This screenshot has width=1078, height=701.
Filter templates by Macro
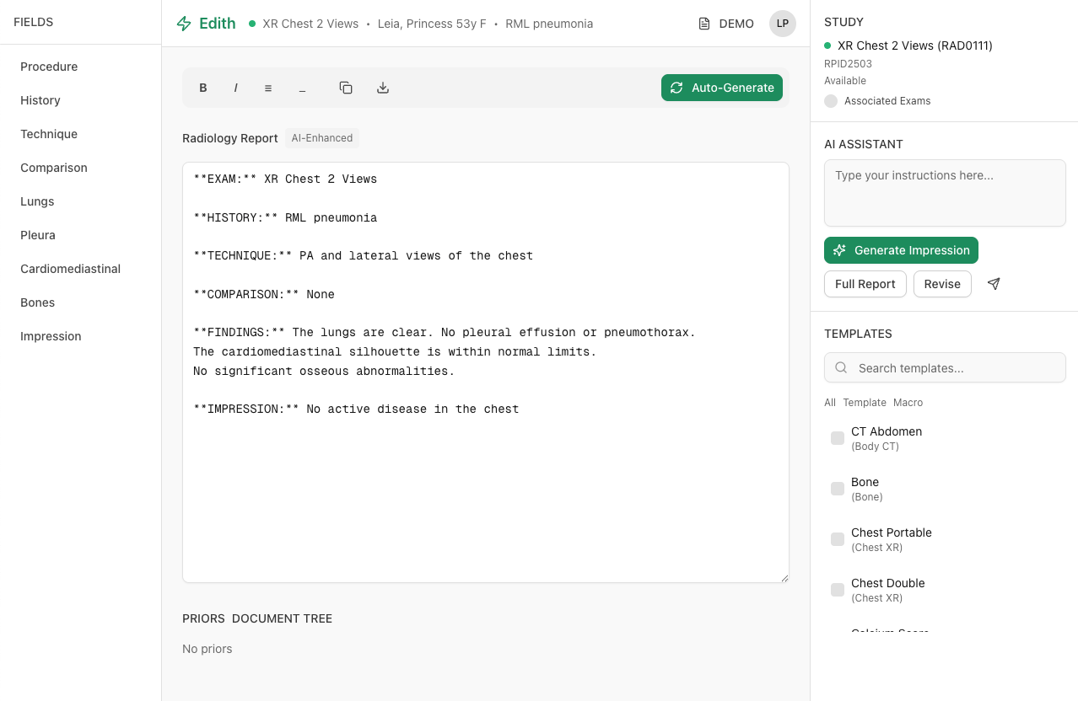point(908,402)
